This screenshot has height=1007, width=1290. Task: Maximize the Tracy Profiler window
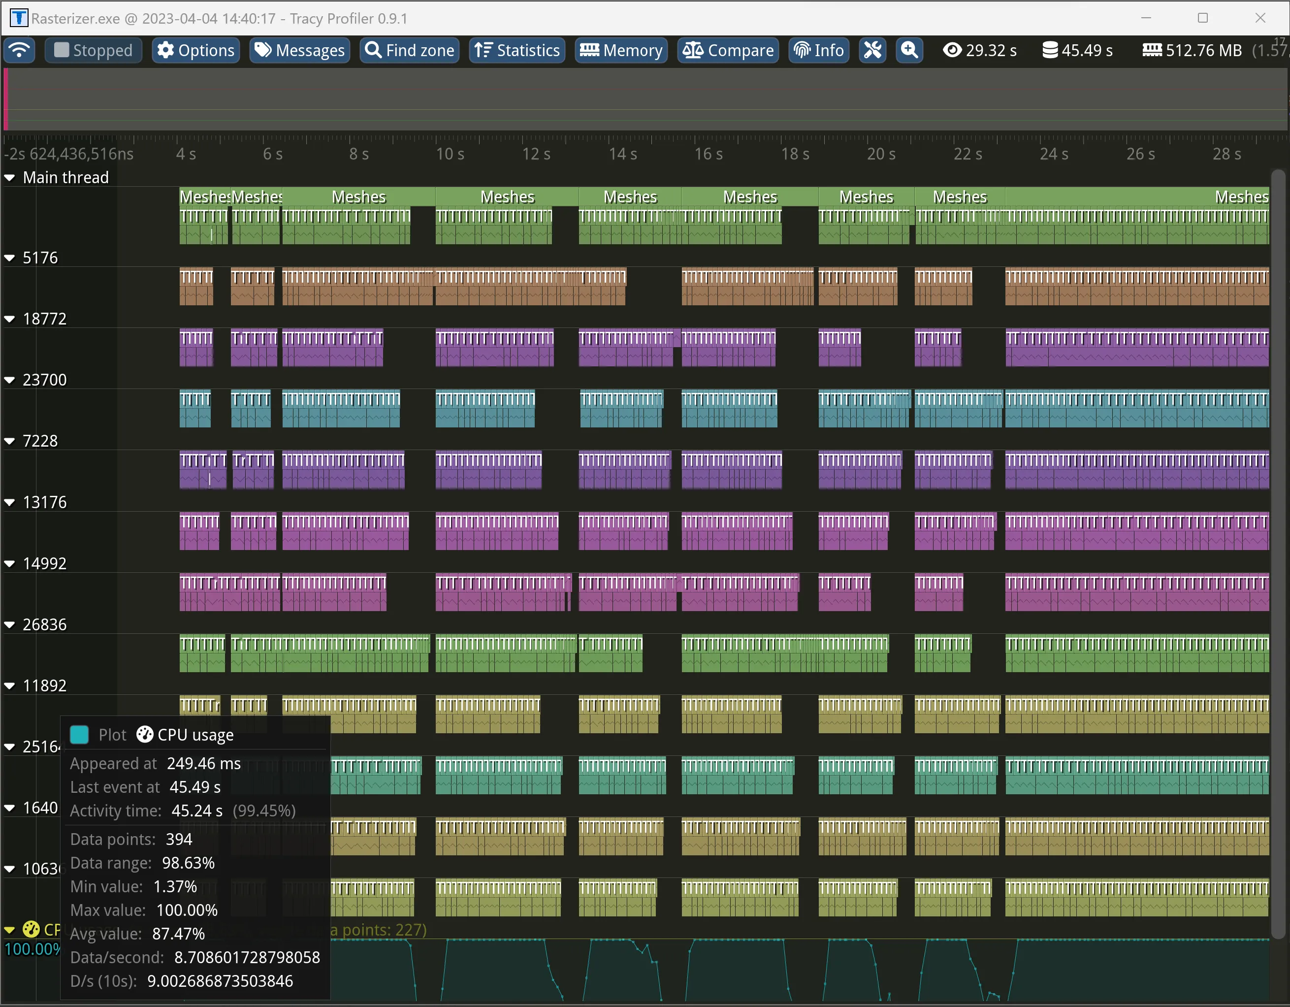click(1202, 18)
